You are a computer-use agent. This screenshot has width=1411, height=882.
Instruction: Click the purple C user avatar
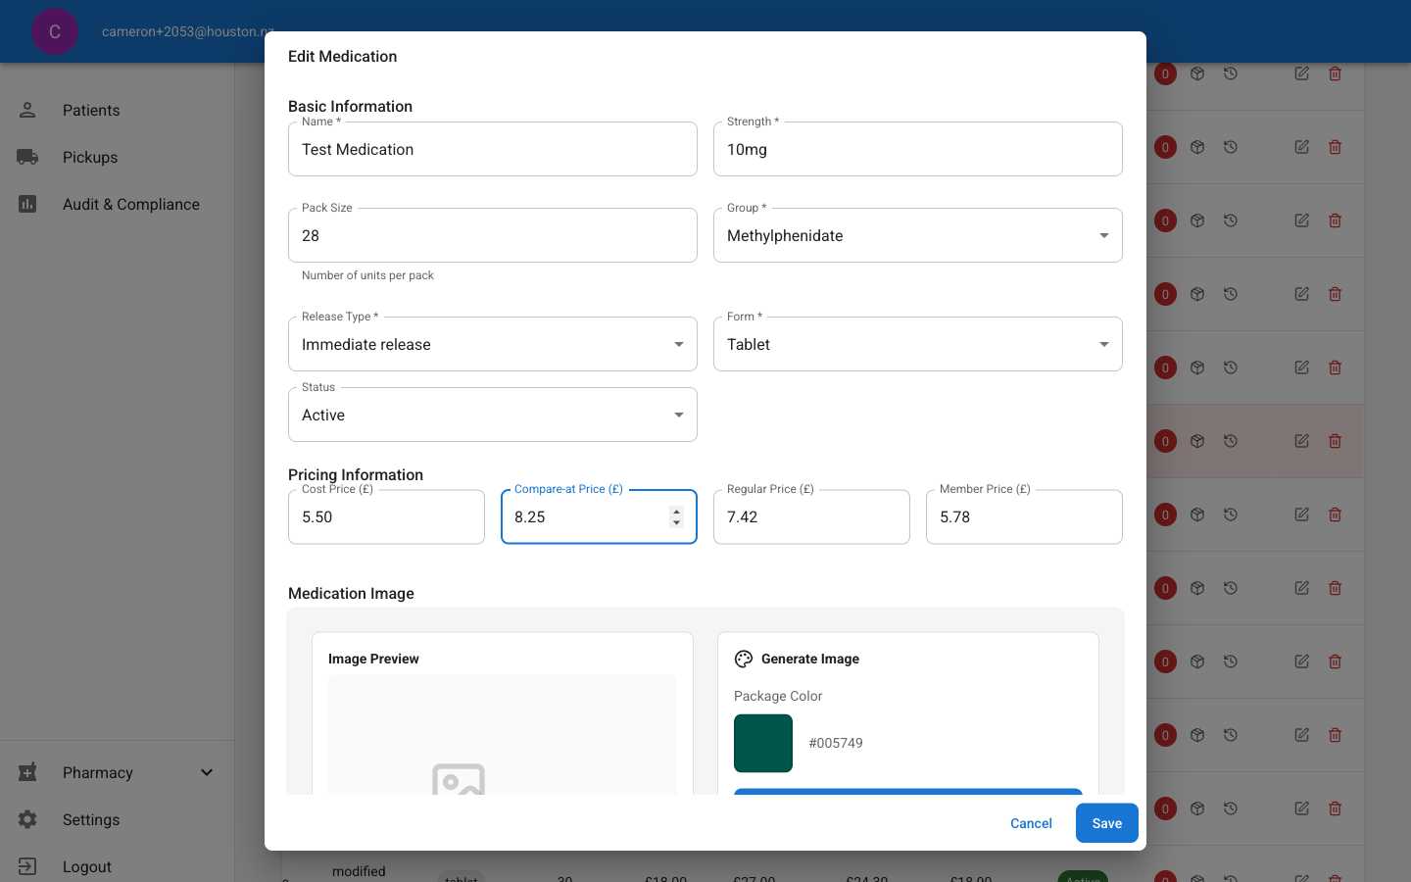(x=55, y=31)
